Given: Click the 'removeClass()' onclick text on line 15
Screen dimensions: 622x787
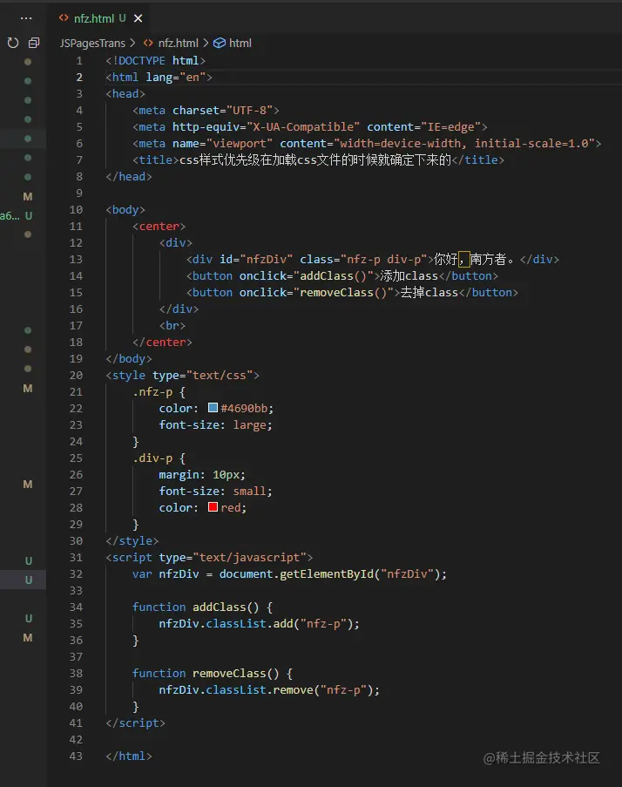Looking at the screenshot, I should coord(343,293).
